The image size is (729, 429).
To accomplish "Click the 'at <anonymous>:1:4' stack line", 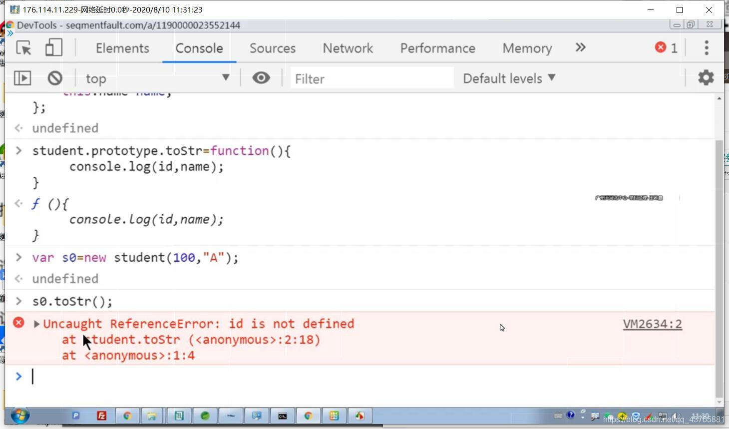I will 128,356.
